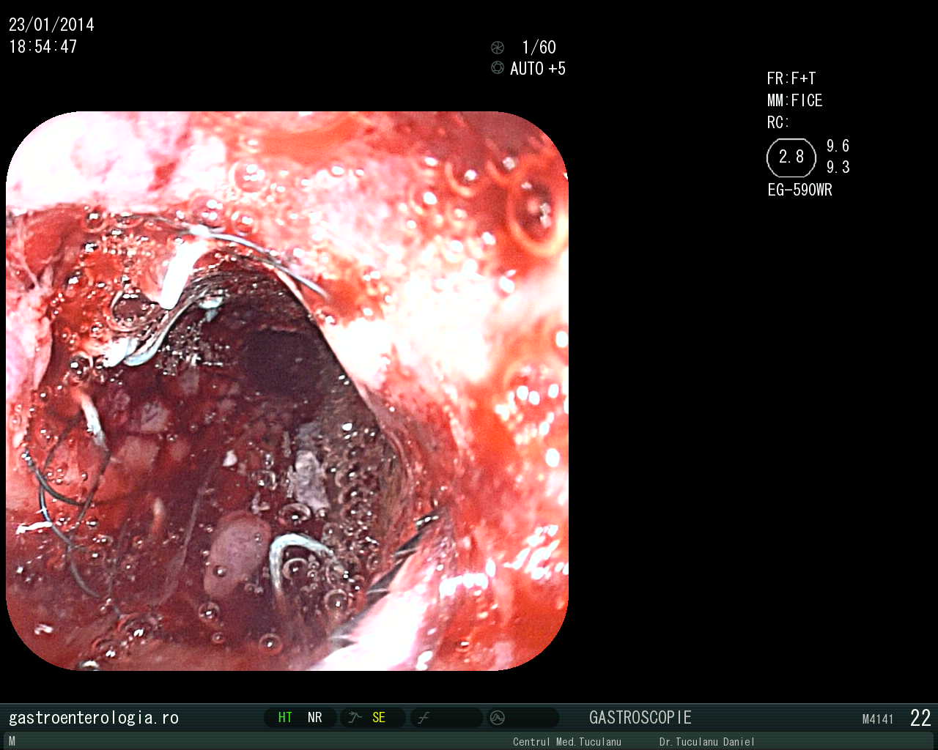Viewport: 938px width, 750px height.
Task: Toggle the yellow SE indicator
Action: point(379,718)
